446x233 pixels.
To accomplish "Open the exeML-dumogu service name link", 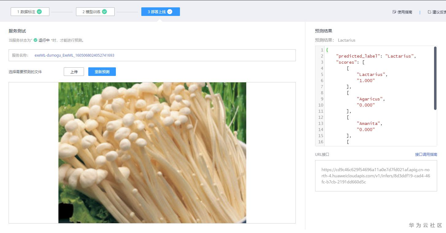I will (74, 55).
